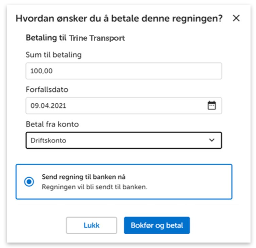Click the 'Betal fra konto' label
Viewport: 256px width, 248px height.
tap(52, 124)
